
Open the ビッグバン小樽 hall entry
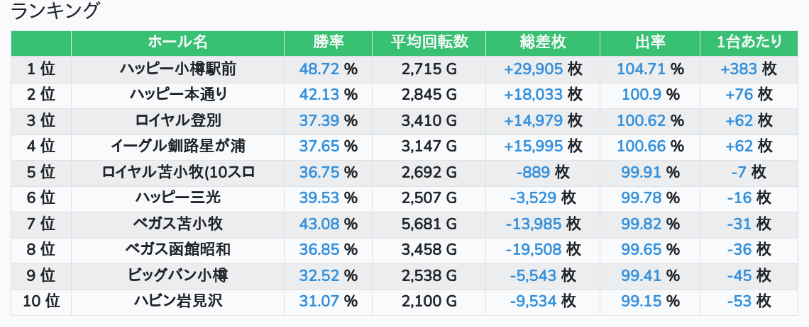(x=177, y=275)
